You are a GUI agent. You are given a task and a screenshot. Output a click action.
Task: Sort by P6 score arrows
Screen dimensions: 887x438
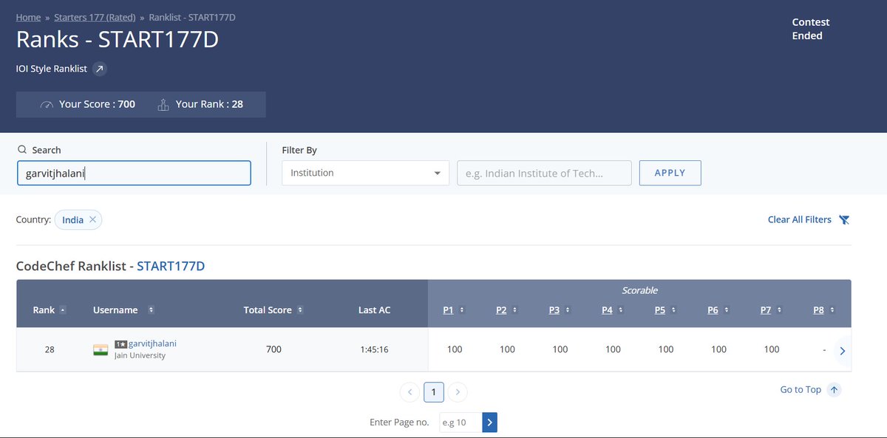point(726,310)
